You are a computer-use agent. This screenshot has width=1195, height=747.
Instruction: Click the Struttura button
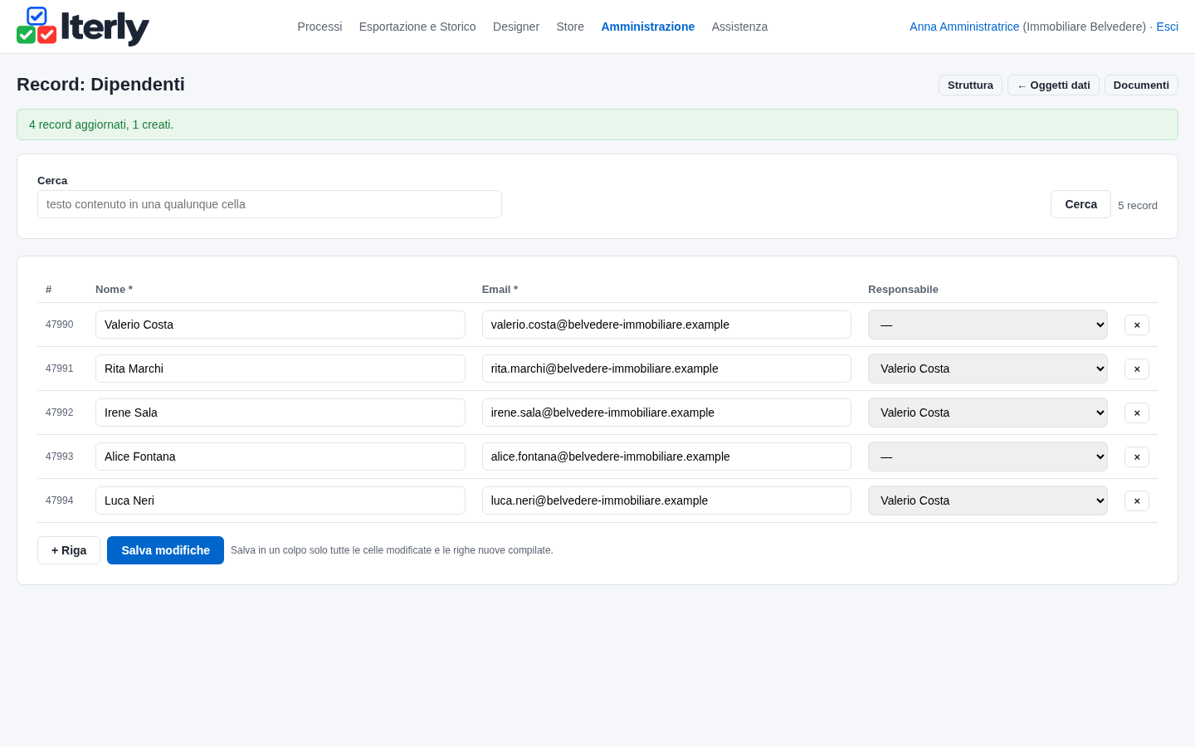coord(970,85)
